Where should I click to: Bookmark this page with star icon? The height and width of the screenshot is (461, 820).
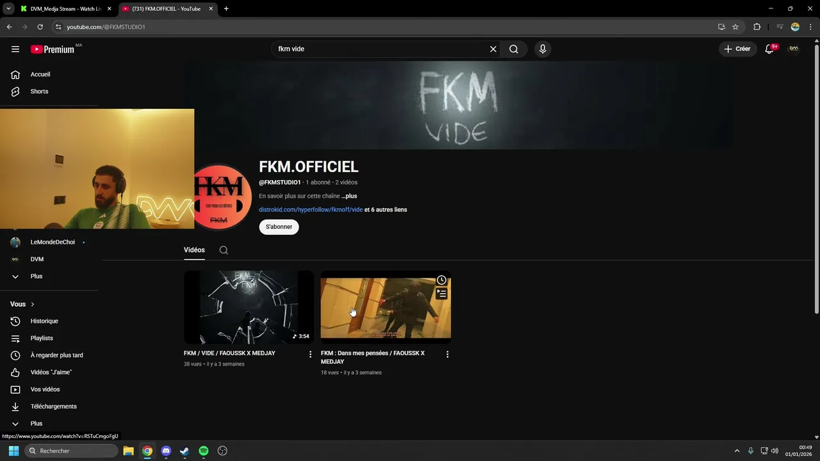735,27
